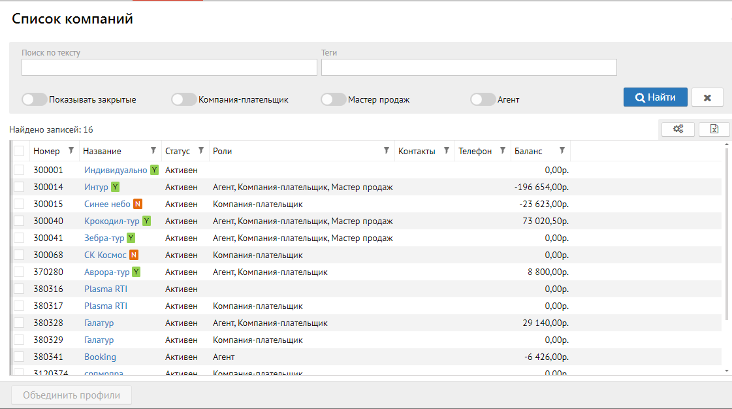Image resolution: width=732 pixels, height=409 pixels.
Task: Click the clear filter X button
Action: tap(707, 97)
